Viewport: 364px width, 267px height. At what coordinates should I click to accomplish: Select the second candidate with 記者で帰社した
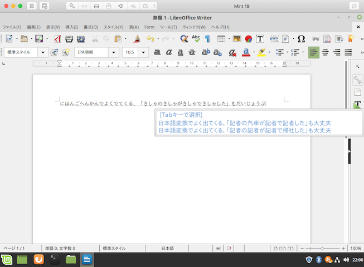pyautogui.click(x=244, y=130)
